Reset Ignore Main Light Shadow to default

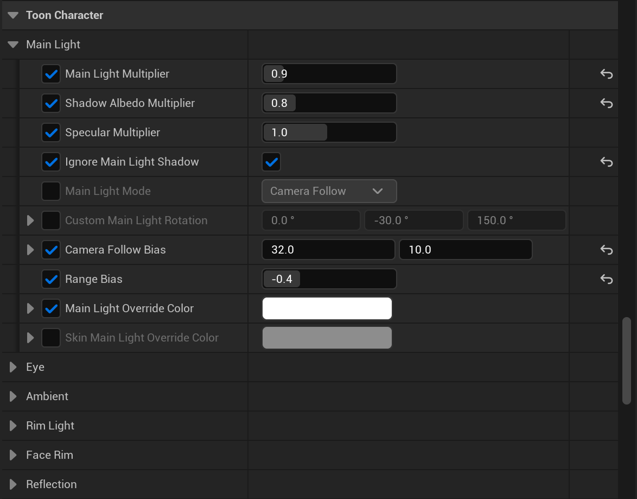click(606, 162)
